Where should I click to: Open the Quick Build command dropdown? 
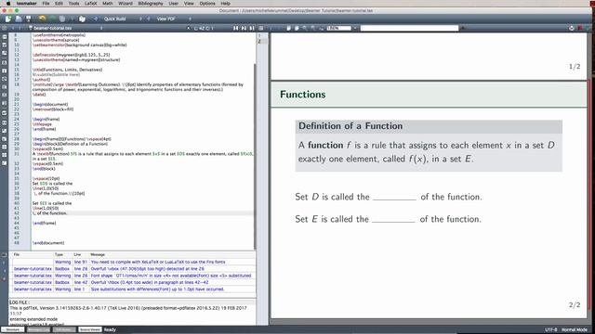pyautogui.click(x=123, y=19)
